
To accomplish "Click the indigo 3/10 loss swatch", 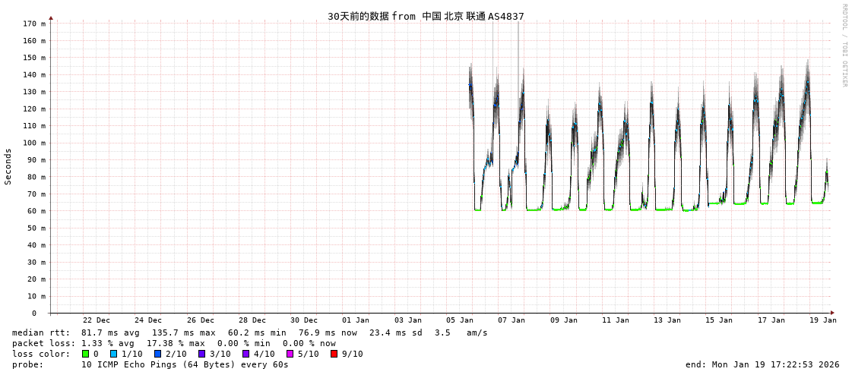I will point(201,354).
